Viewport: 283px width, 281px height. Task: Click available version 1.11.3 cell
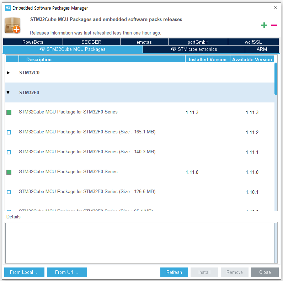252,112
